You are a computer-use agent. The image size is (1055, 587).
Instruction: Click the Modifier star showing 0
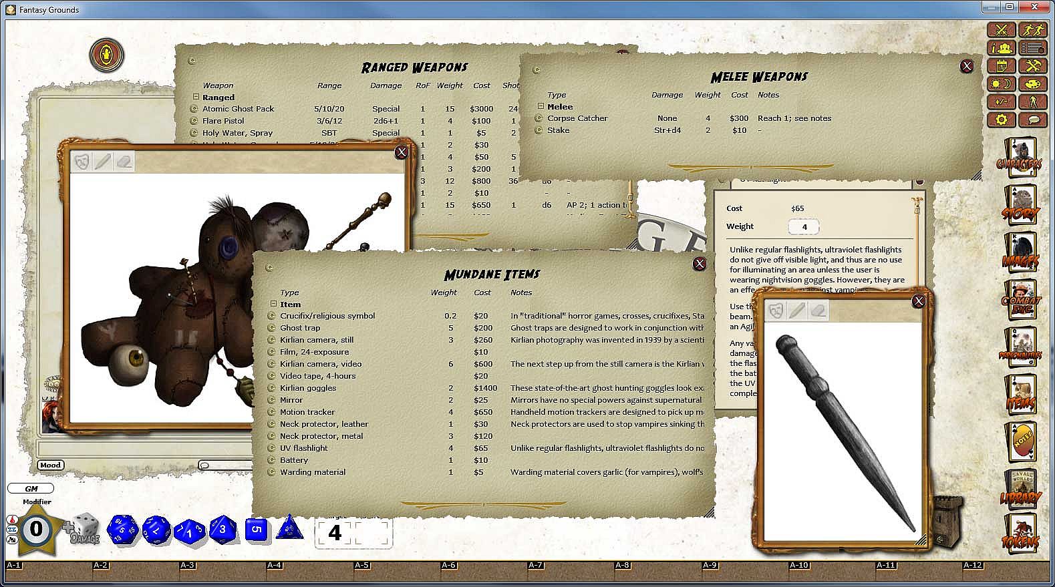(x=36, y=530)
